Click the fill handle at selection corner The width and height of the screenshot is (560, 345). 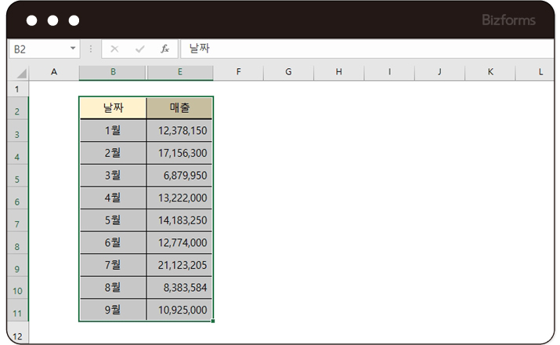213,321
